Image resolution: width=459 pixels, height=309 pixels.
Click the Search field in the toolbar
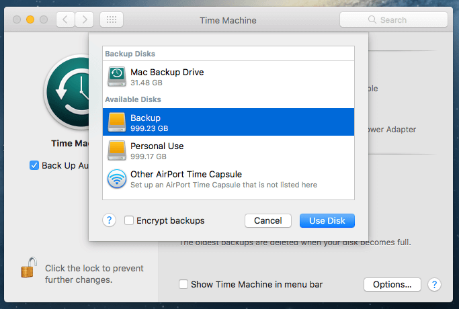[393, 20]
